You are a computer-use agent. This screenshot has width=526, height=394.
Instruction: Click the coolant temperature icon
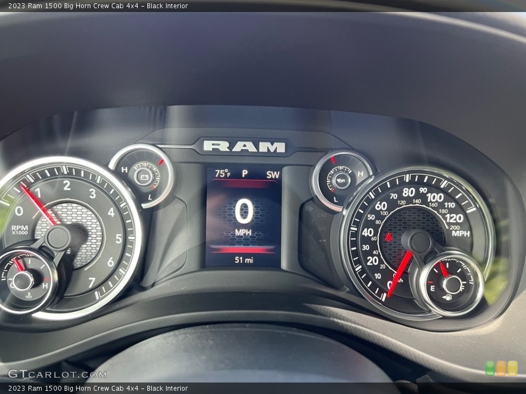29,296
